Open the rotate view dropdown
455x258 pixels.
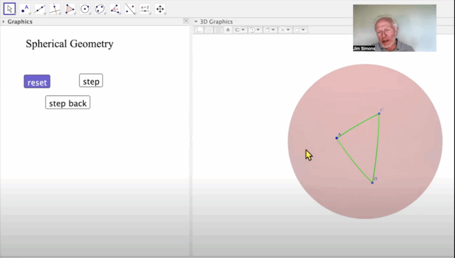(x=254, y=30)
